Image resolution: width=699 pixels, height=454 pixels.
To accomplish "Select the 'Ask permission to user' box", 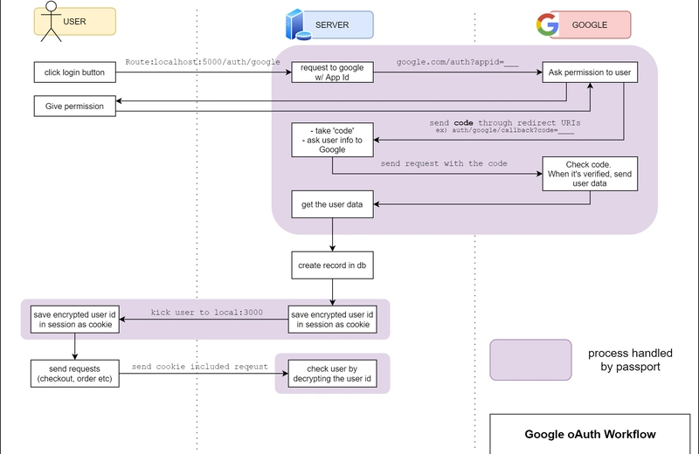I will coord(590,72).
